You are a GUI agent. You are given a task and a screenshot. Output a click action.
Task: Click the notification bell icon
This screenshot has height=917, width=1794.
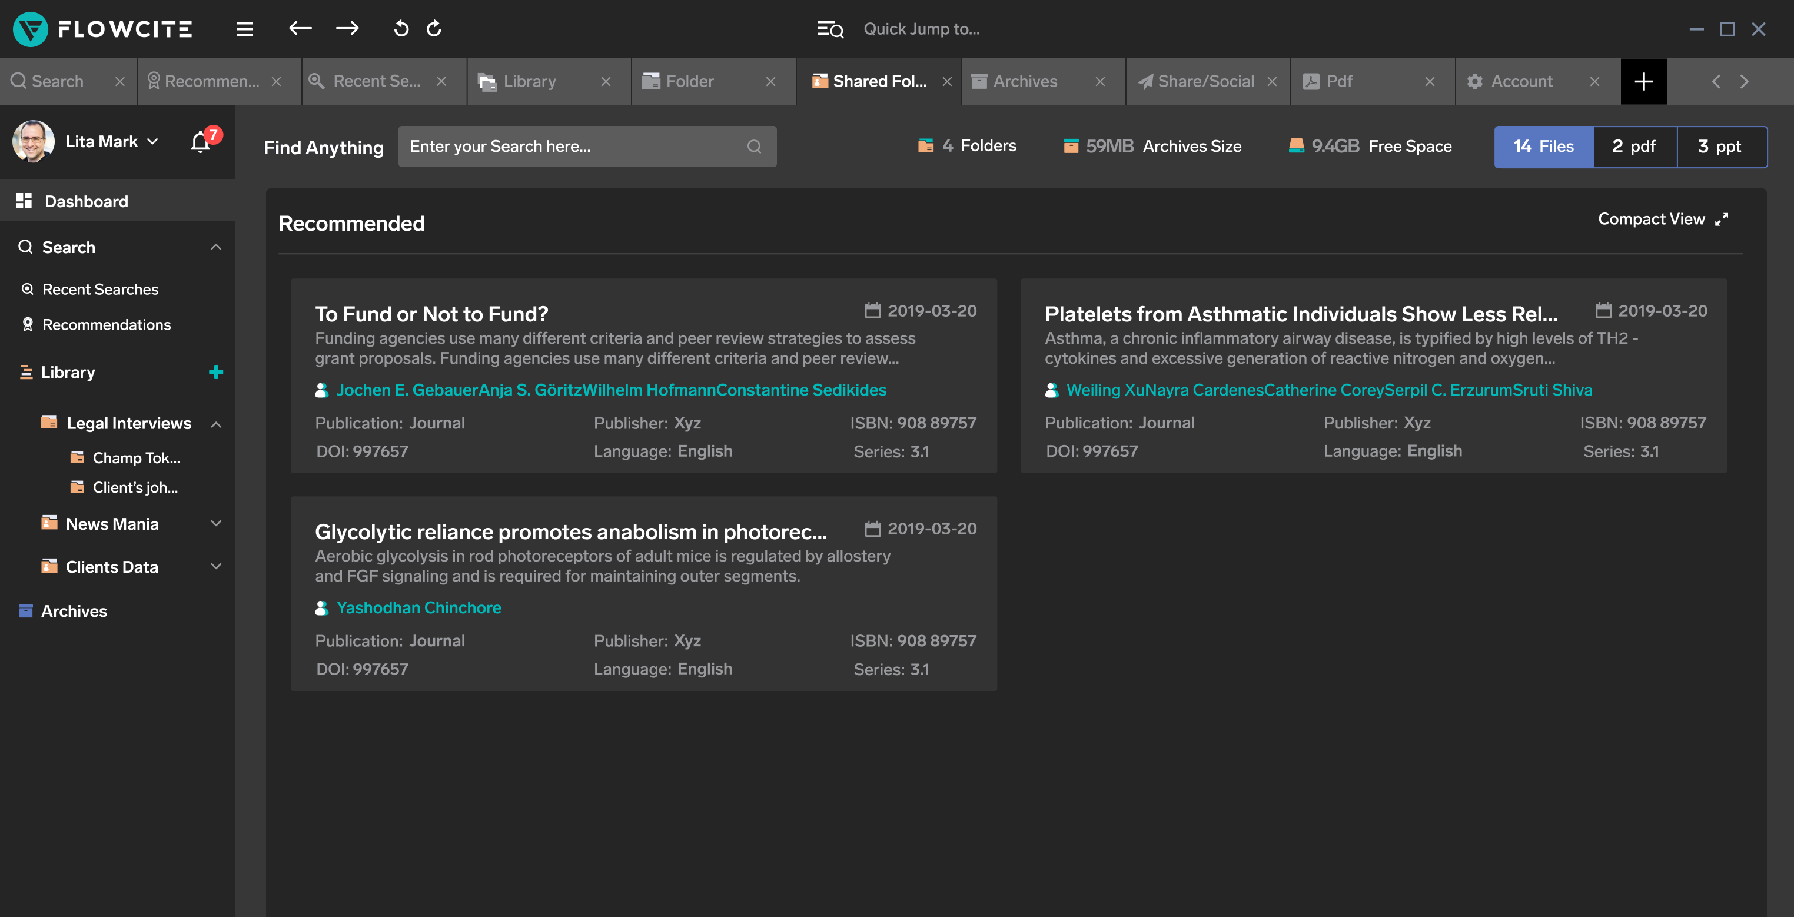(201, 142)
